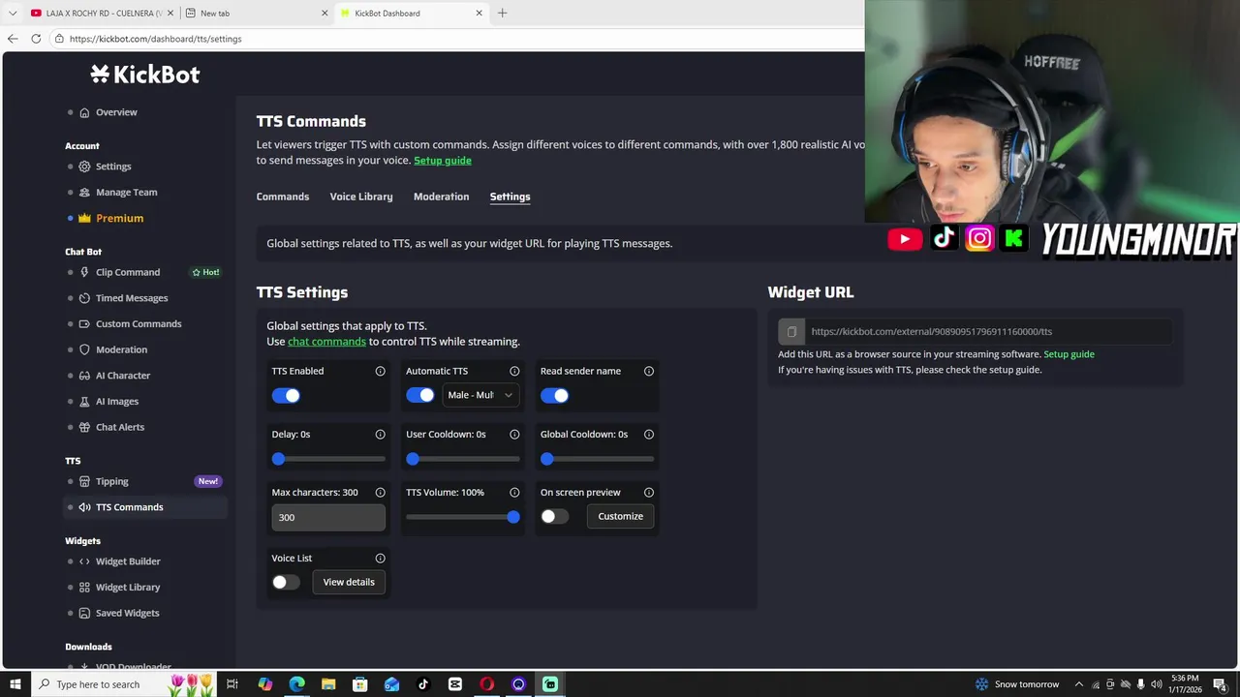1240x697 pixels.
Task: Open the Moderation tab in TTS Commands
Action: [x=441, y=197]
